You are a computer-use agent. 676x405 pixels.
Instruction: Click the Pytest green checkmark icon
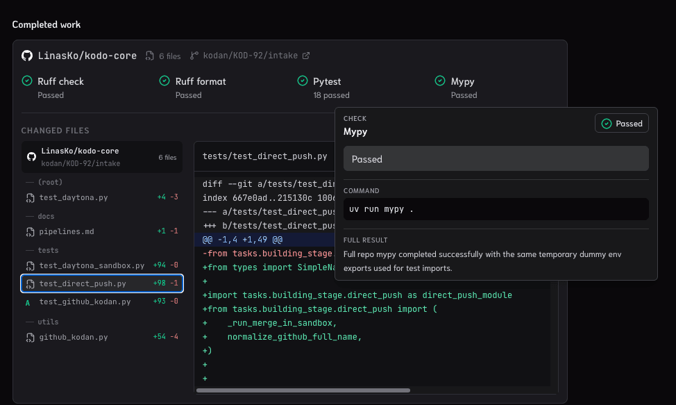coord(303,81)
